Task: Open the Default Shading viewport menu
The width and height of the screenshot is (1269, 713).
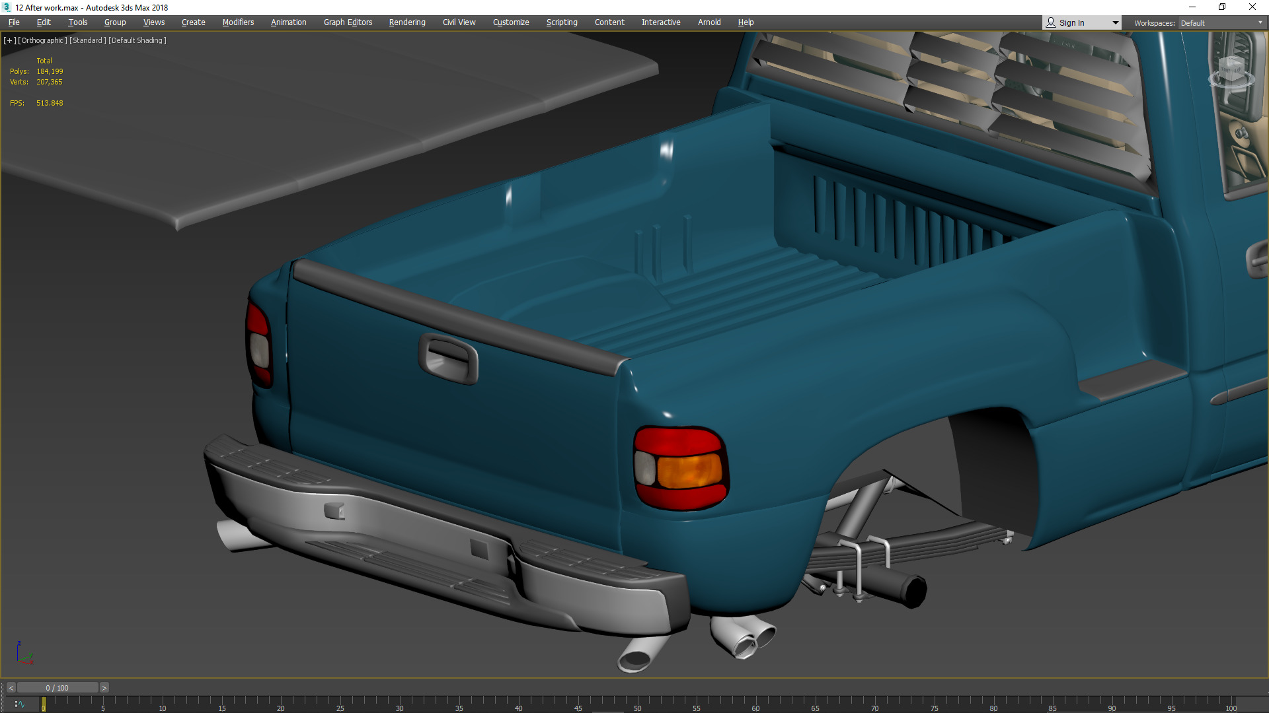Action: 137,40
